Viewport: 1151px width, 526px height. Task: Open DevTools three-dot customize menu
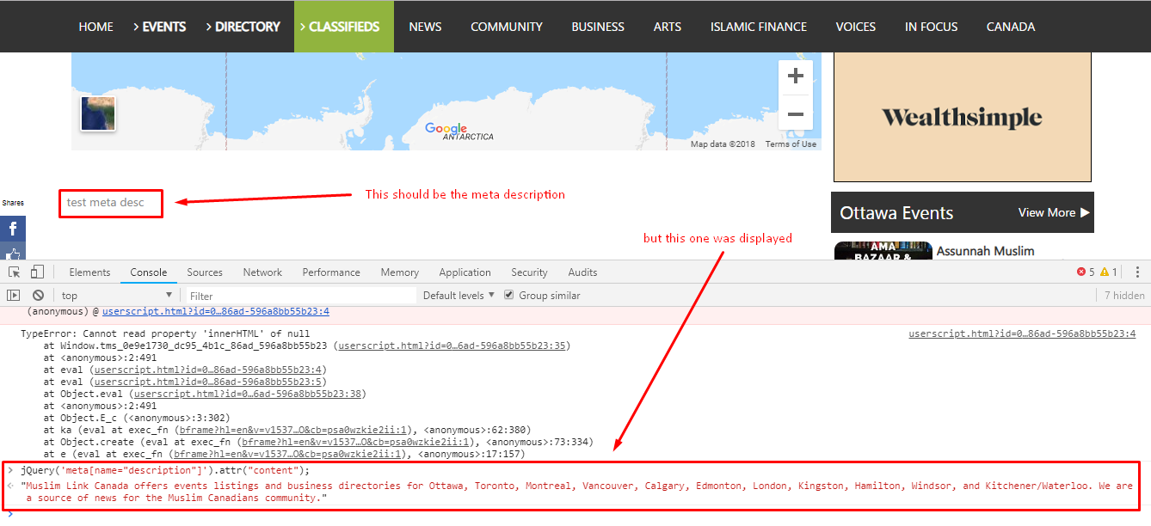1137,272
